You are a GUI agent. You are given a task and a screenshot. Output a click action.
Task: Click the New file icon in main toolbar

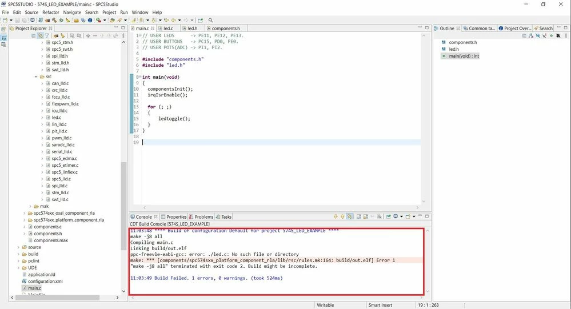click(x=5, y=20)
